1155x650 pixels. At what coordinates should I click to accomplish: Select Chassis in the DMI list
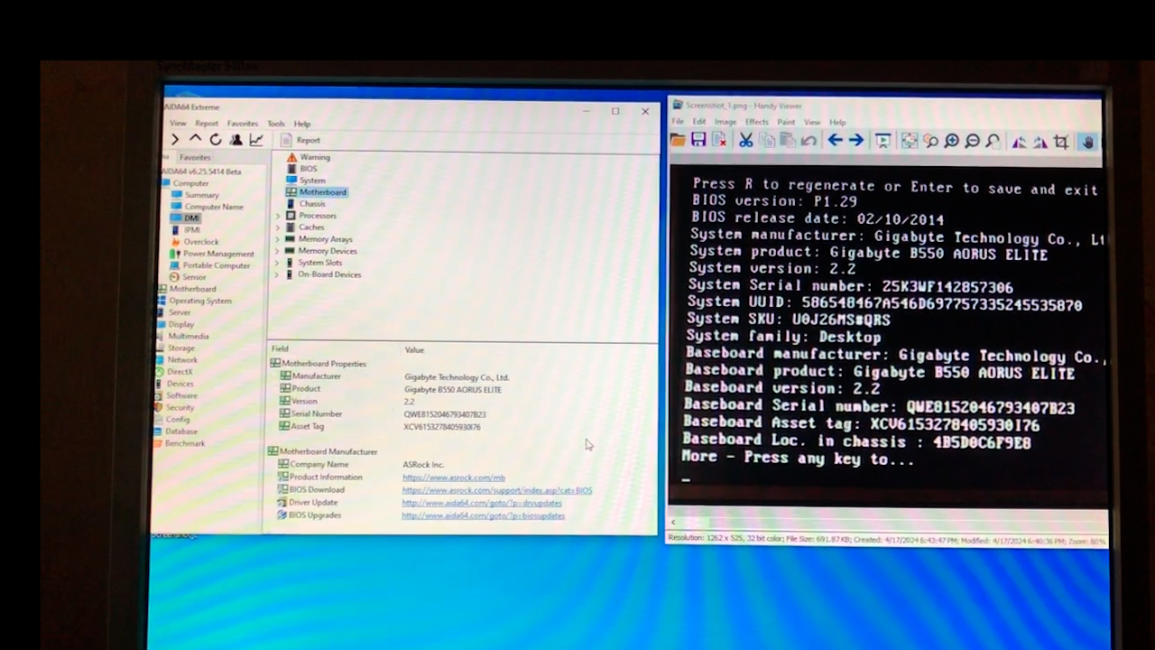305,204
